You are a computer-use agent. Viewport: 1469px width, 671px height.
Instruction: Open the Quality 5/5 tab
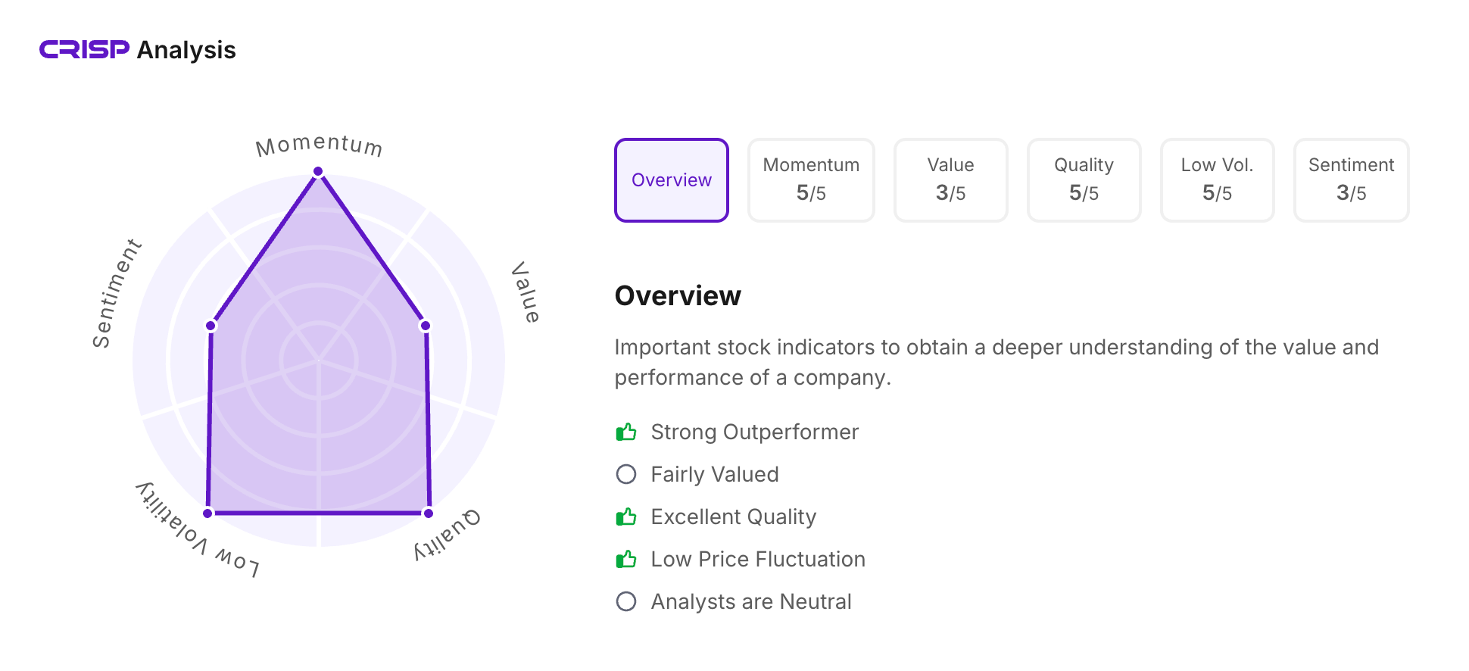pyautogui.click(x=1084, y=180)
